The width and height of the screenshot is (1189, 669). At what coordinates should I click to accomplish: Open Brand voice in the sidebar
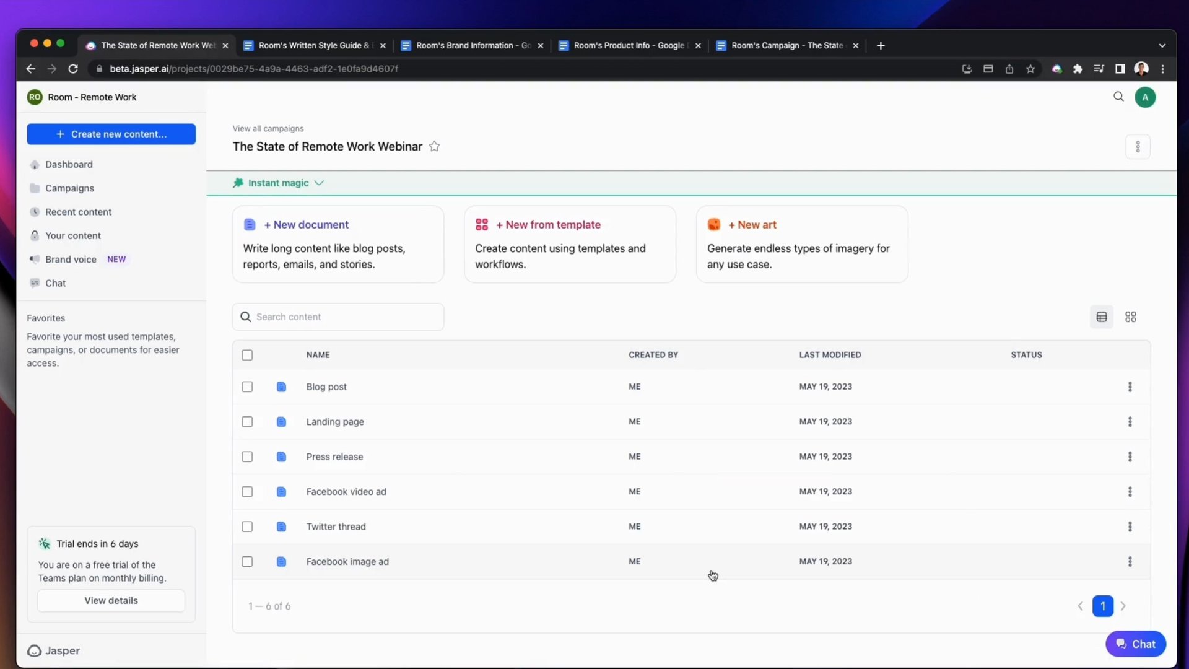point(71,260)
